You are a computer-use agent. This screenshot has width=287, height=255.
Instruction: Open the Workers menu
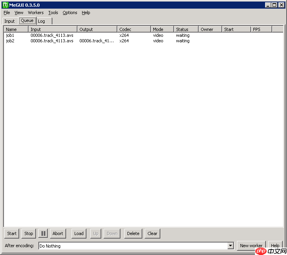[36, 13]
